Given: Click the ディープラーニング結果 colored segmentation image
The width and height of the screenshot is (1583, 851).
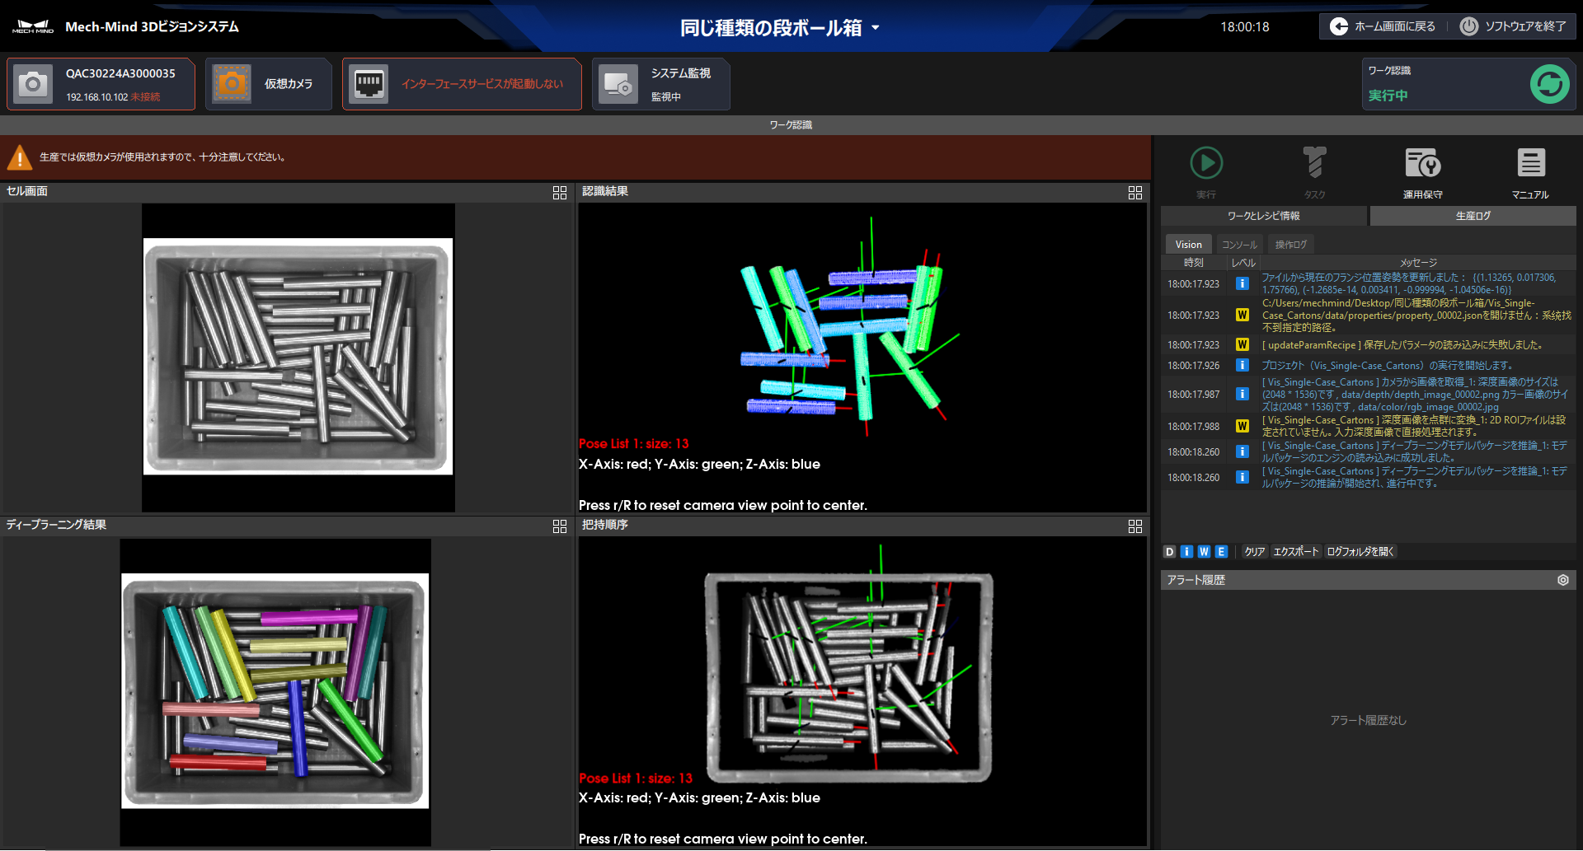Looking at the screenshot, I should [x=275, y=691].
